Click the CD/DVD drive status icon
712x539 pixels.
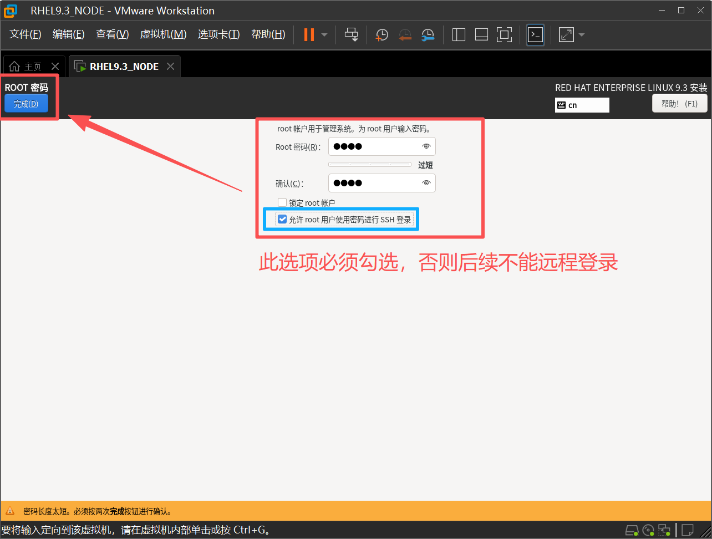[x=649, y=530]
